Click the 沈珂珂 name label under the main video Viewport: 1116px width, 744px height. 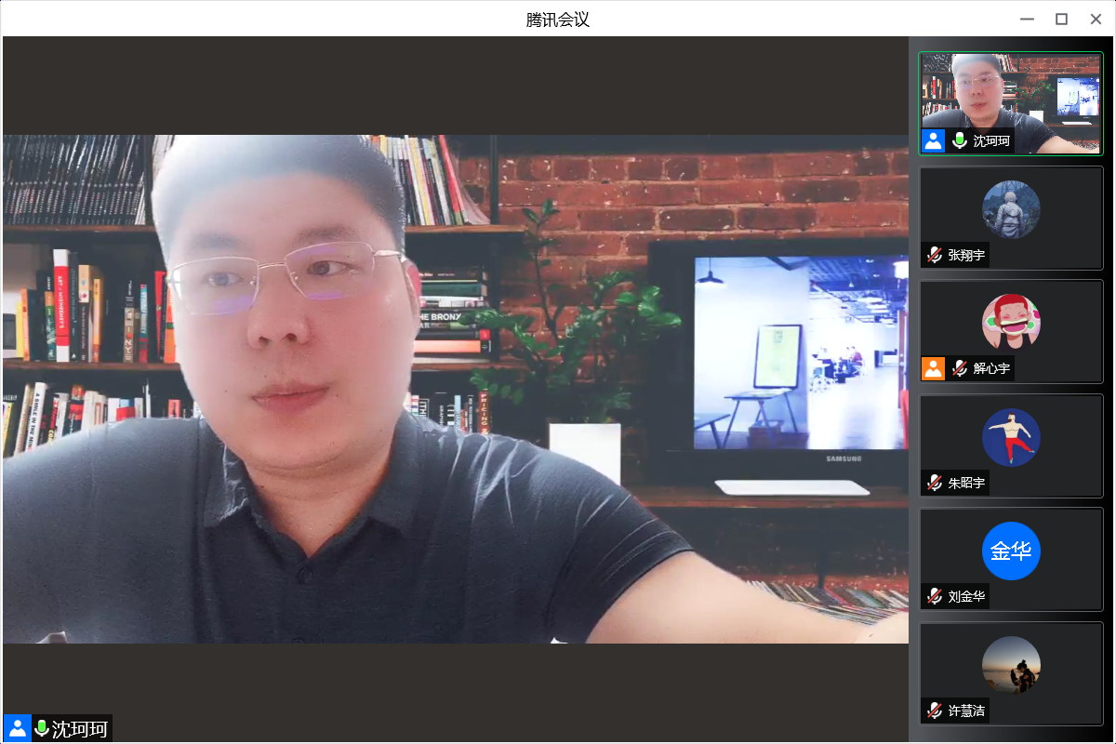click(x=80, y=729)
